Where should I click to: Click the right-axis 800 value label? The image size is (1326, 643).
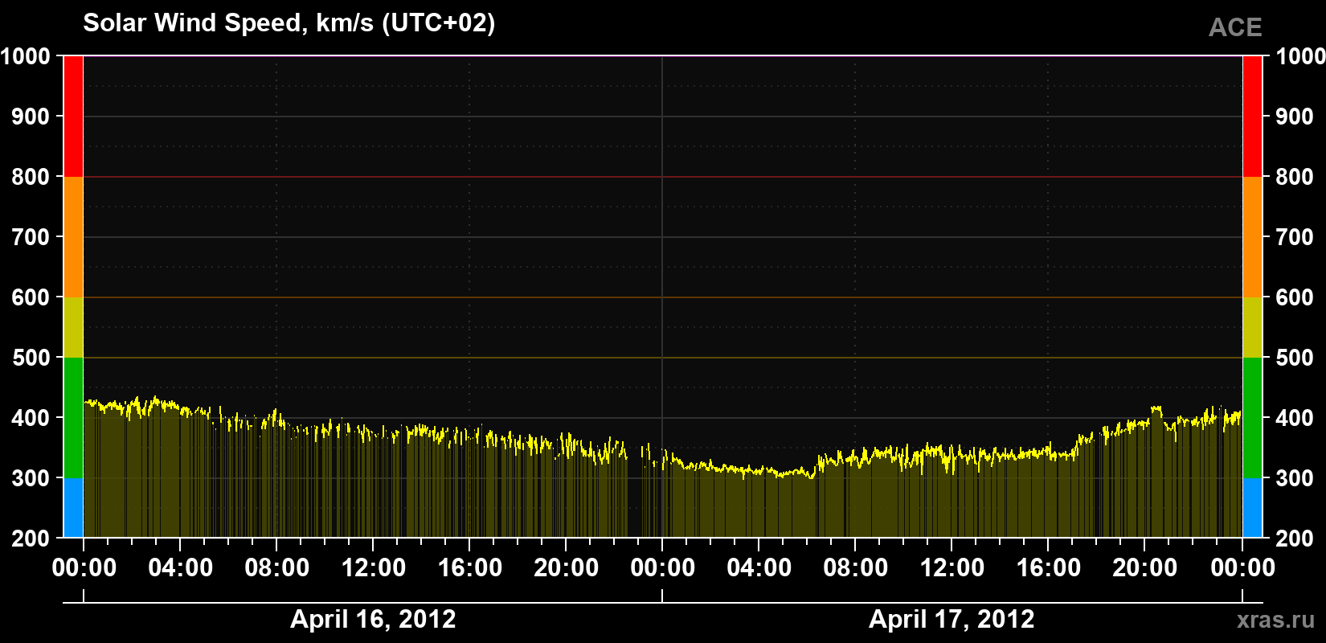pyautogui.click(x=1295, y=177)
